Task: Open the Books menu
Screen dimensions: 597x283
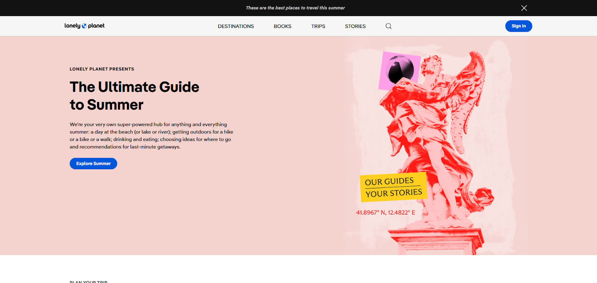Action: point(282,26)
